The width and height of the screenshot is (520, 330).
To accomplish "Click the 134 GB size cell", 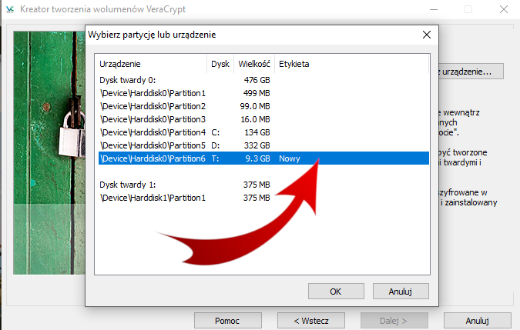I will (x=257, y=132).
